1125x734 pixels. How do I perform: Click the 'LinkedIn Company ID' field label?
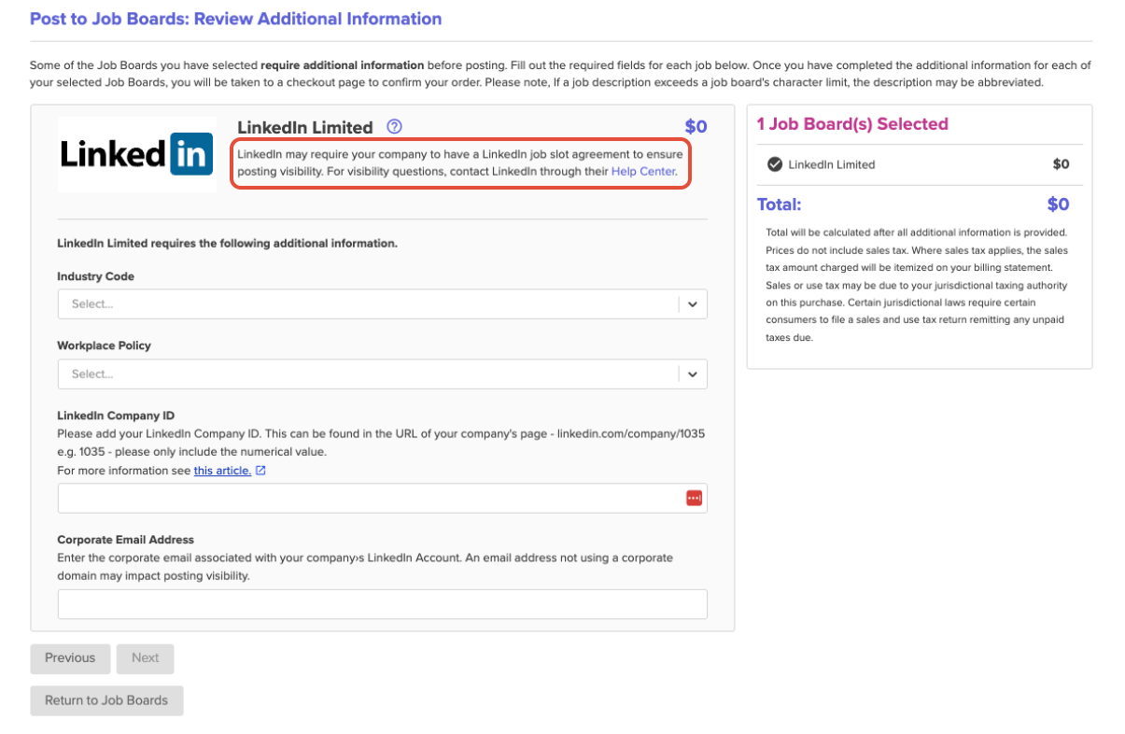pos(116,416)
